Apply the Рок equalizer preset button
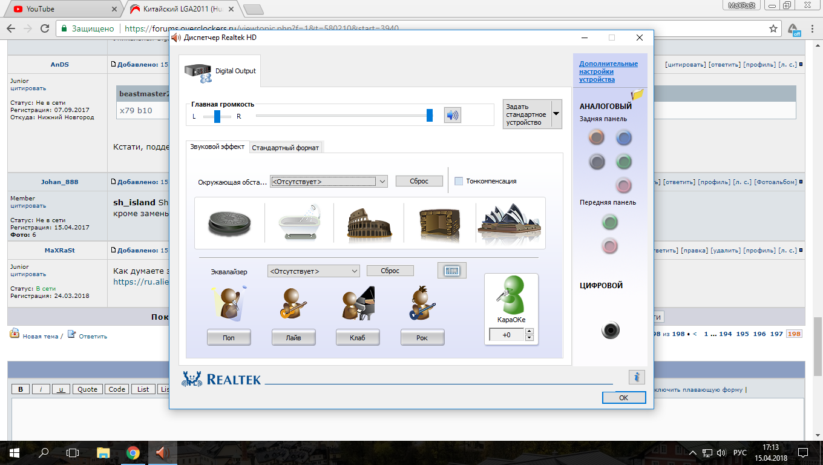Image resolution: width=823 pixels, height=465 pixels. point(422,338)
